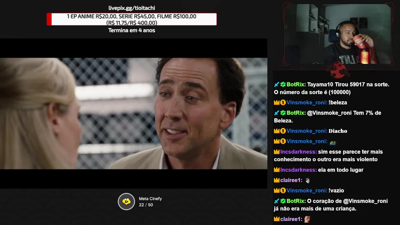The width and height of the screenshot is (400, 225).
Task: Click crown badge on 'sim esse parece' message
Action: pos(277,152)
